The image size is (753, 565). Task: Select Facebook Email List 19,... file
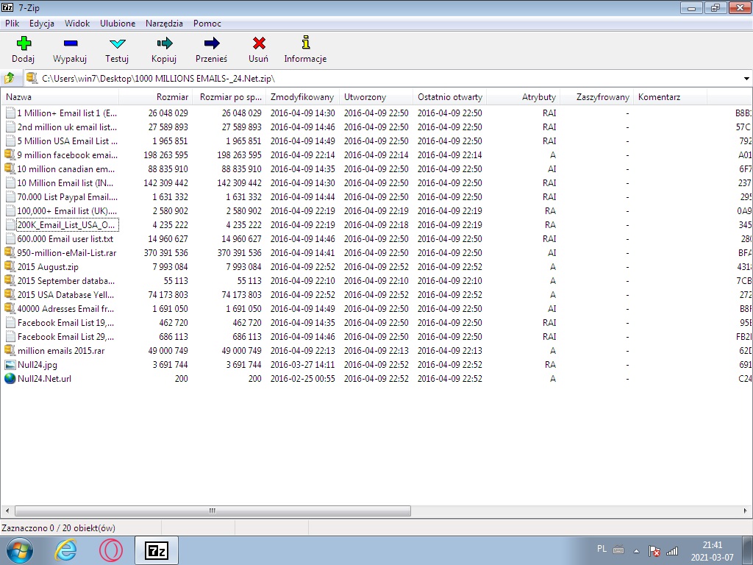pyautogui.click(x=65, y=322)
